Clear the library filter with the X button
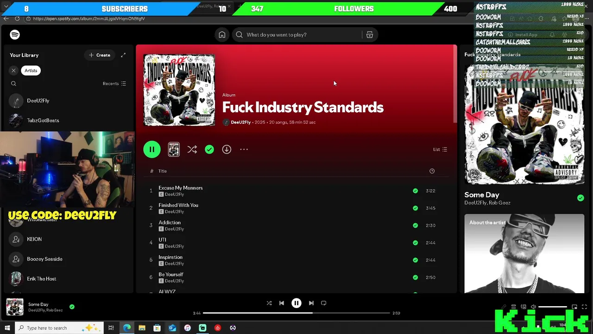Image resolution: width=593 pixels, height=334 pixels. pyautogui.click(x=13, y=71)
